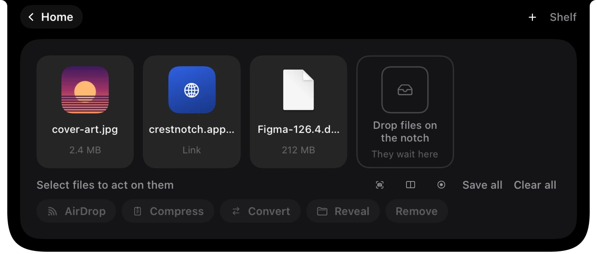Click the plus icon next to Shelf
597x254 pixels.
(532, 17)
